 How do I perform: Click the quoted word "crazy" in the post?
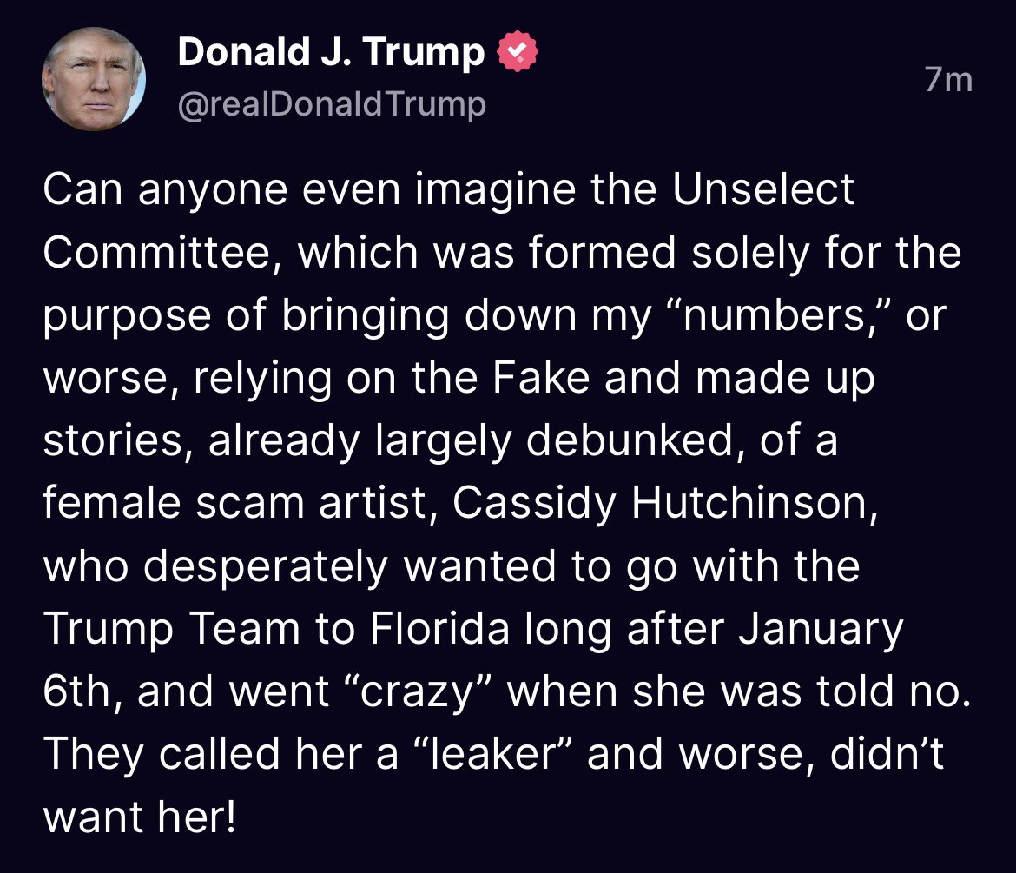click(x=418, y=691)
